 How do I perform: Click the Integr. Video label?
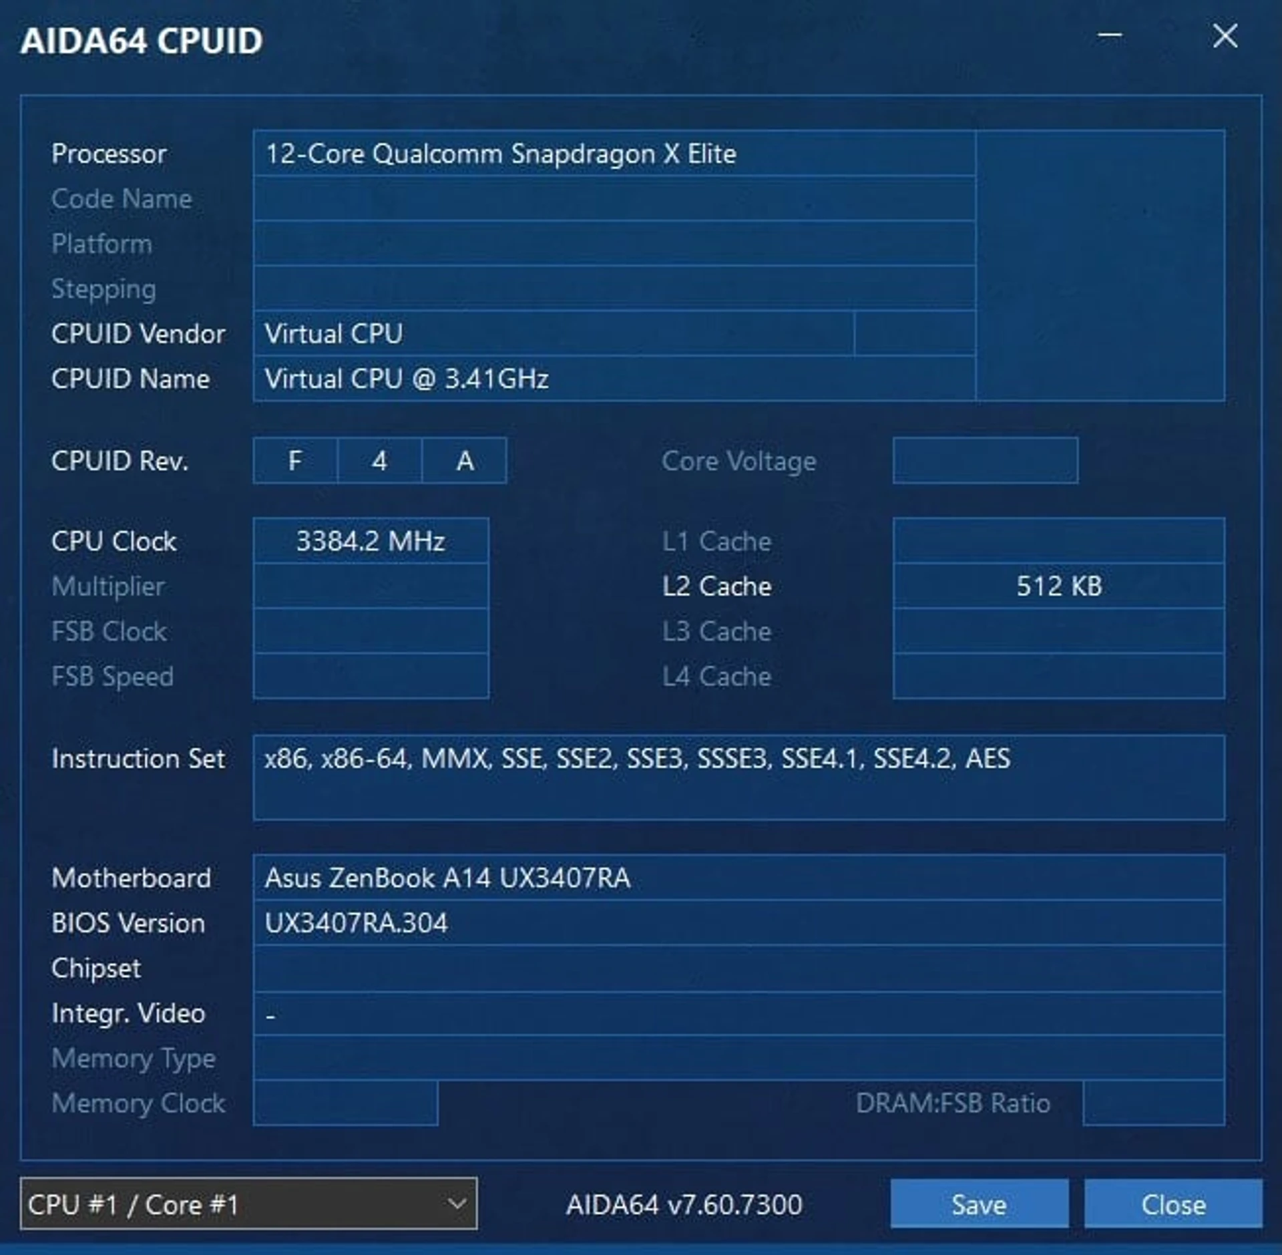128,1013
